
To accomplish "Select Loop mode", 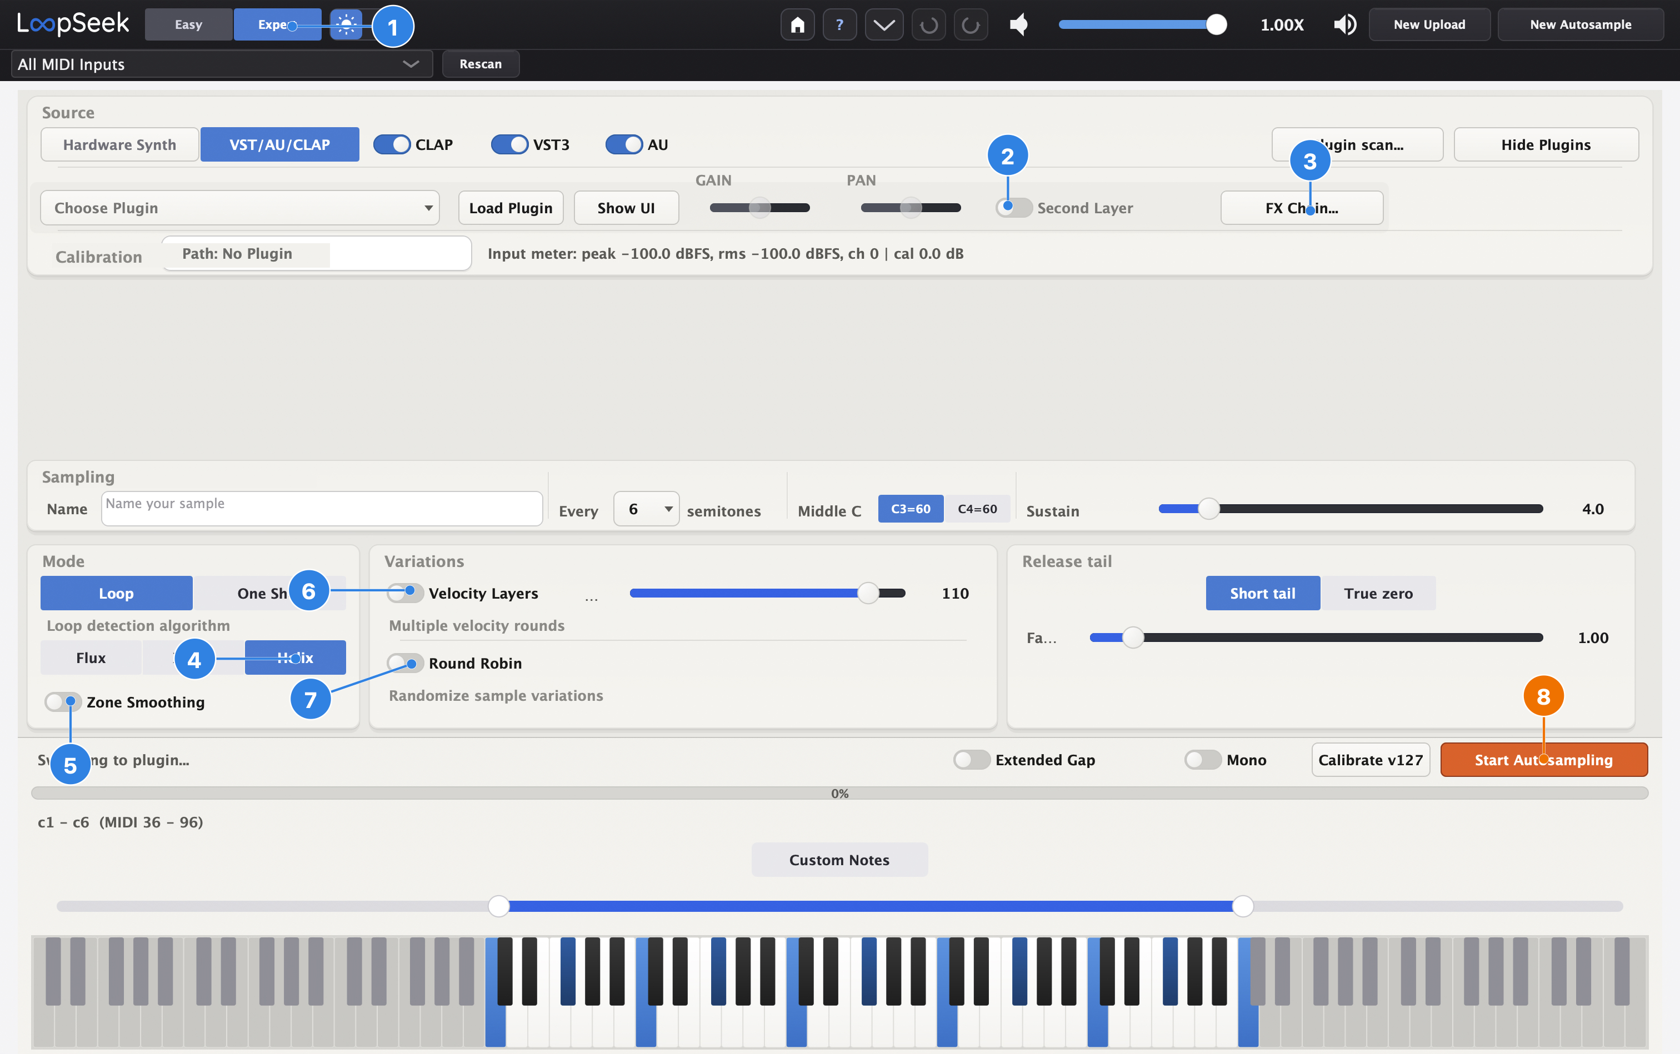I will pos(116,593).
